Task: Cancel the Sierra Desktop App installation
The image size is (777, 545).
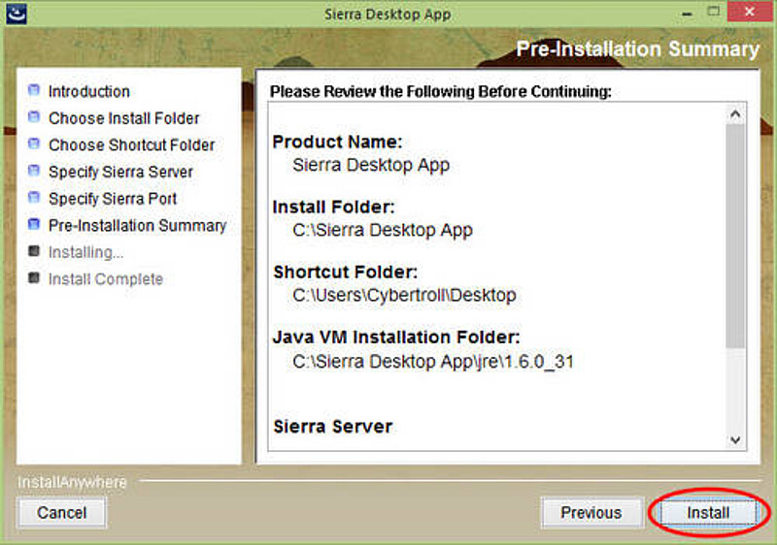Action: click(x=62, y=513)
